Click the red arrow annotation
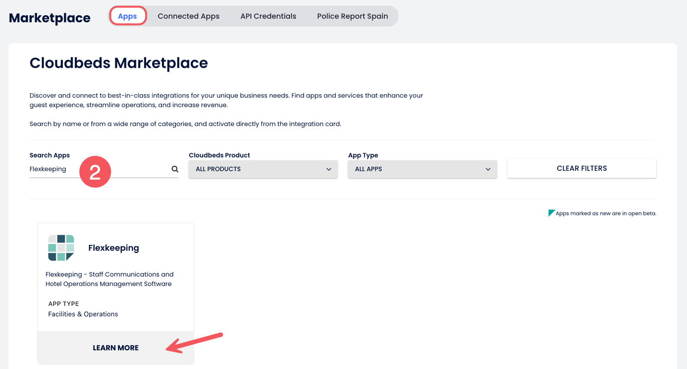 (195, 343)
